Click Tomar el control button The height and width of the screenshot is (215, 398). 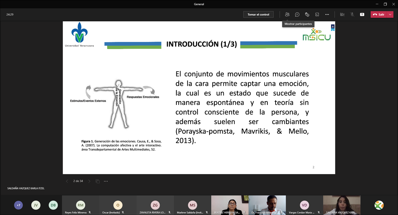click(x=258, y=14)
